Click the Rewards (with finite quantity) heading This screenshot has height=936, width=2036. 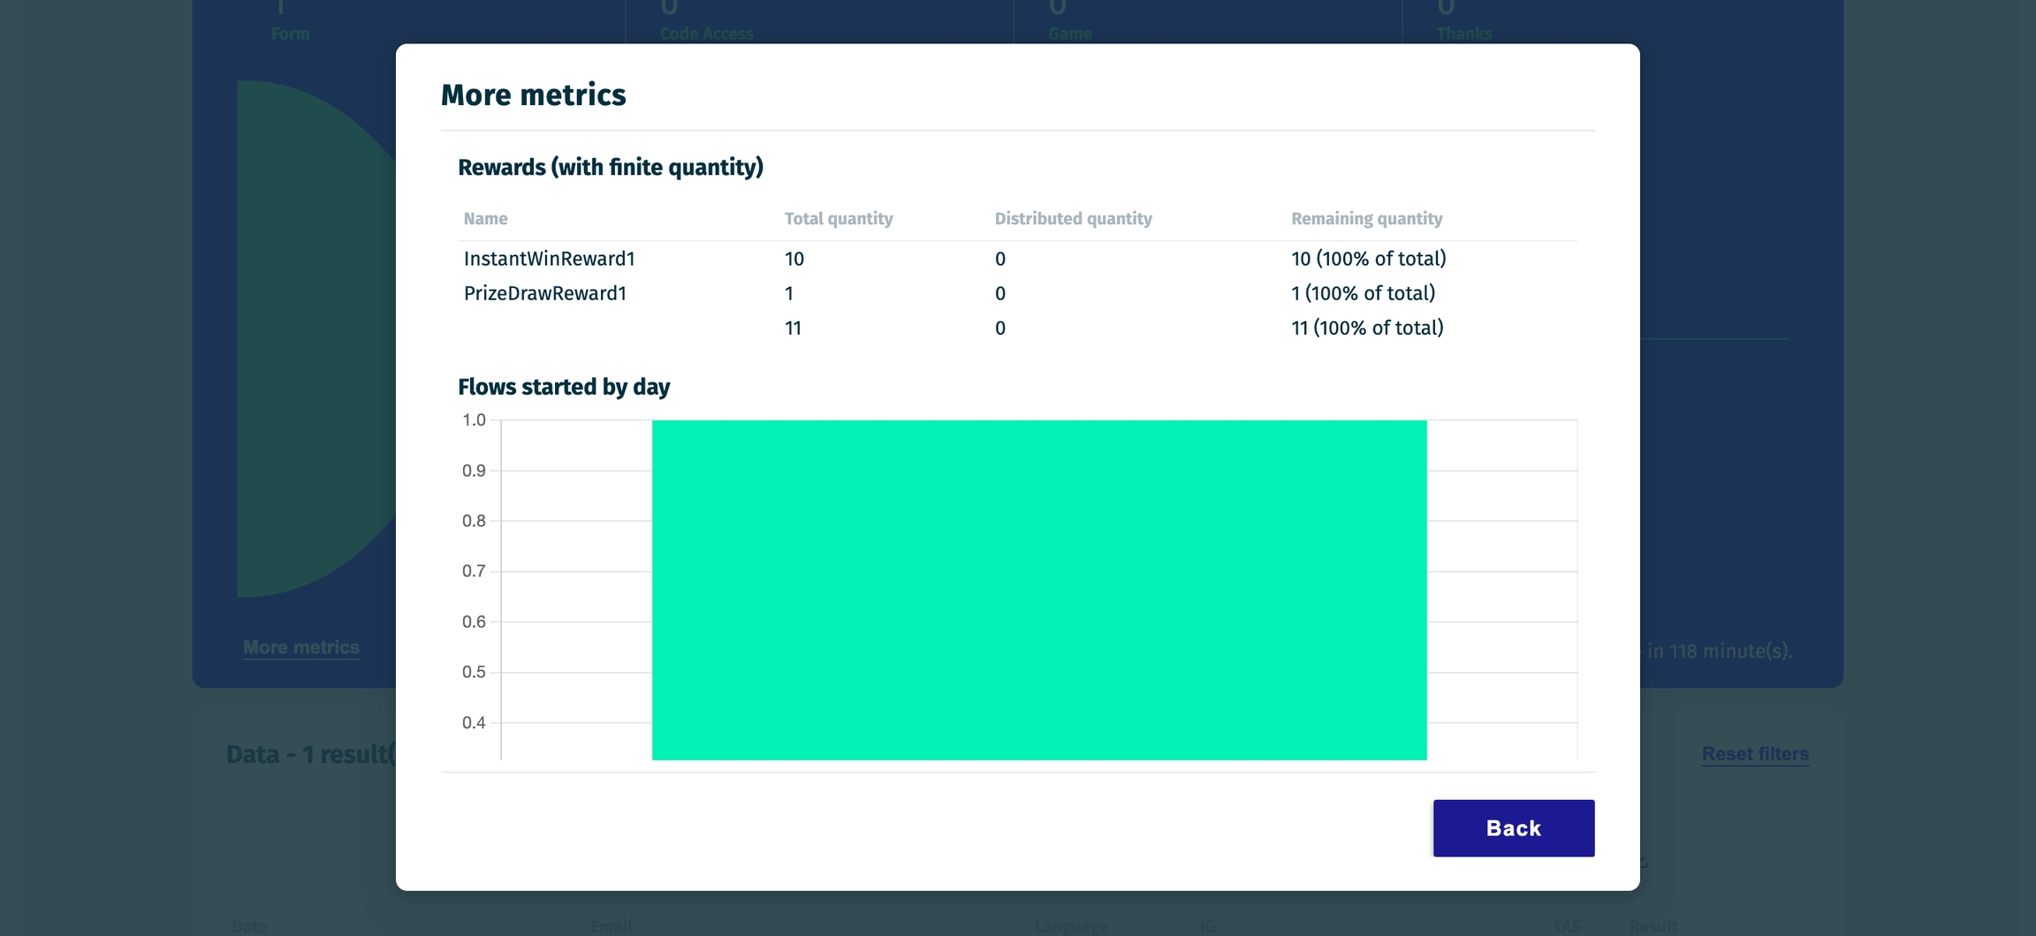coord(610,167)
